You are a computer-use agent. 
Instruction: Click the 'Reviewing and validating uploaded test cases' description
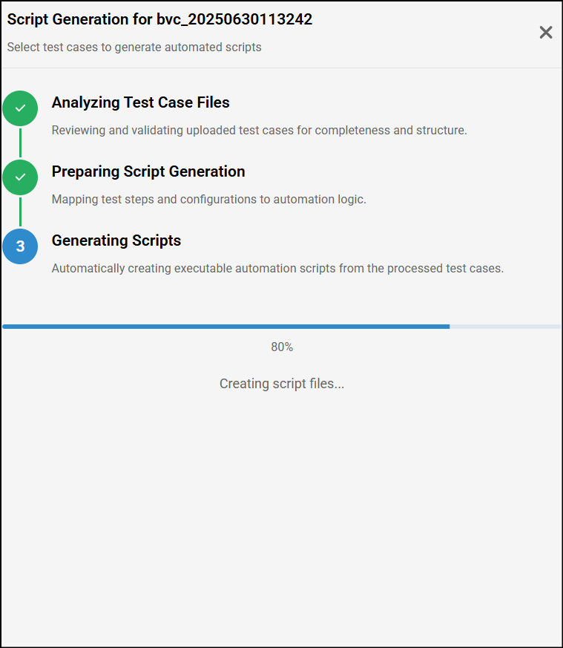[259, 131]
